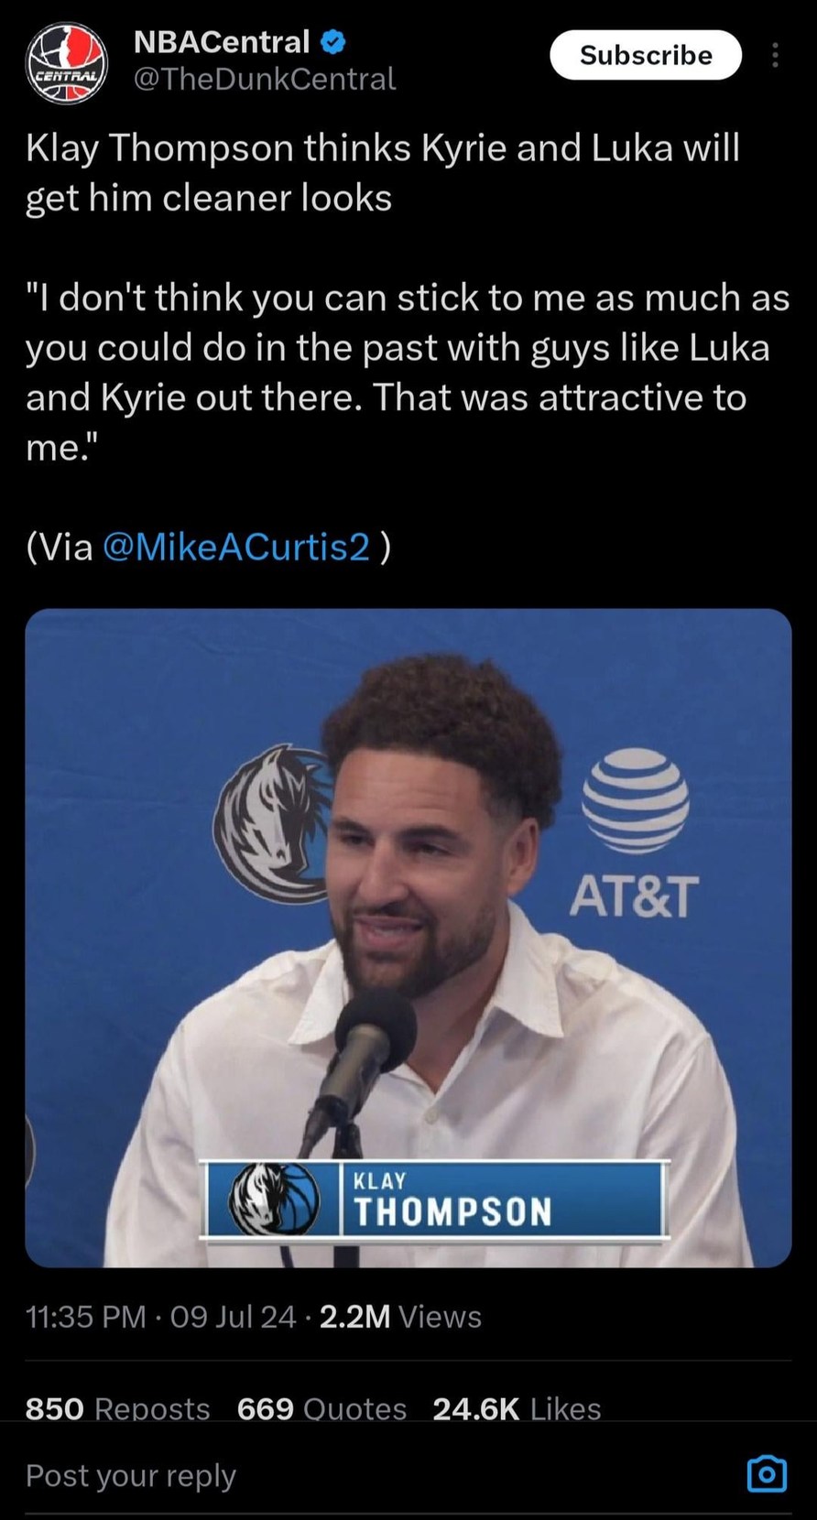Show the 850 Reposts list

pos(117,1407)
